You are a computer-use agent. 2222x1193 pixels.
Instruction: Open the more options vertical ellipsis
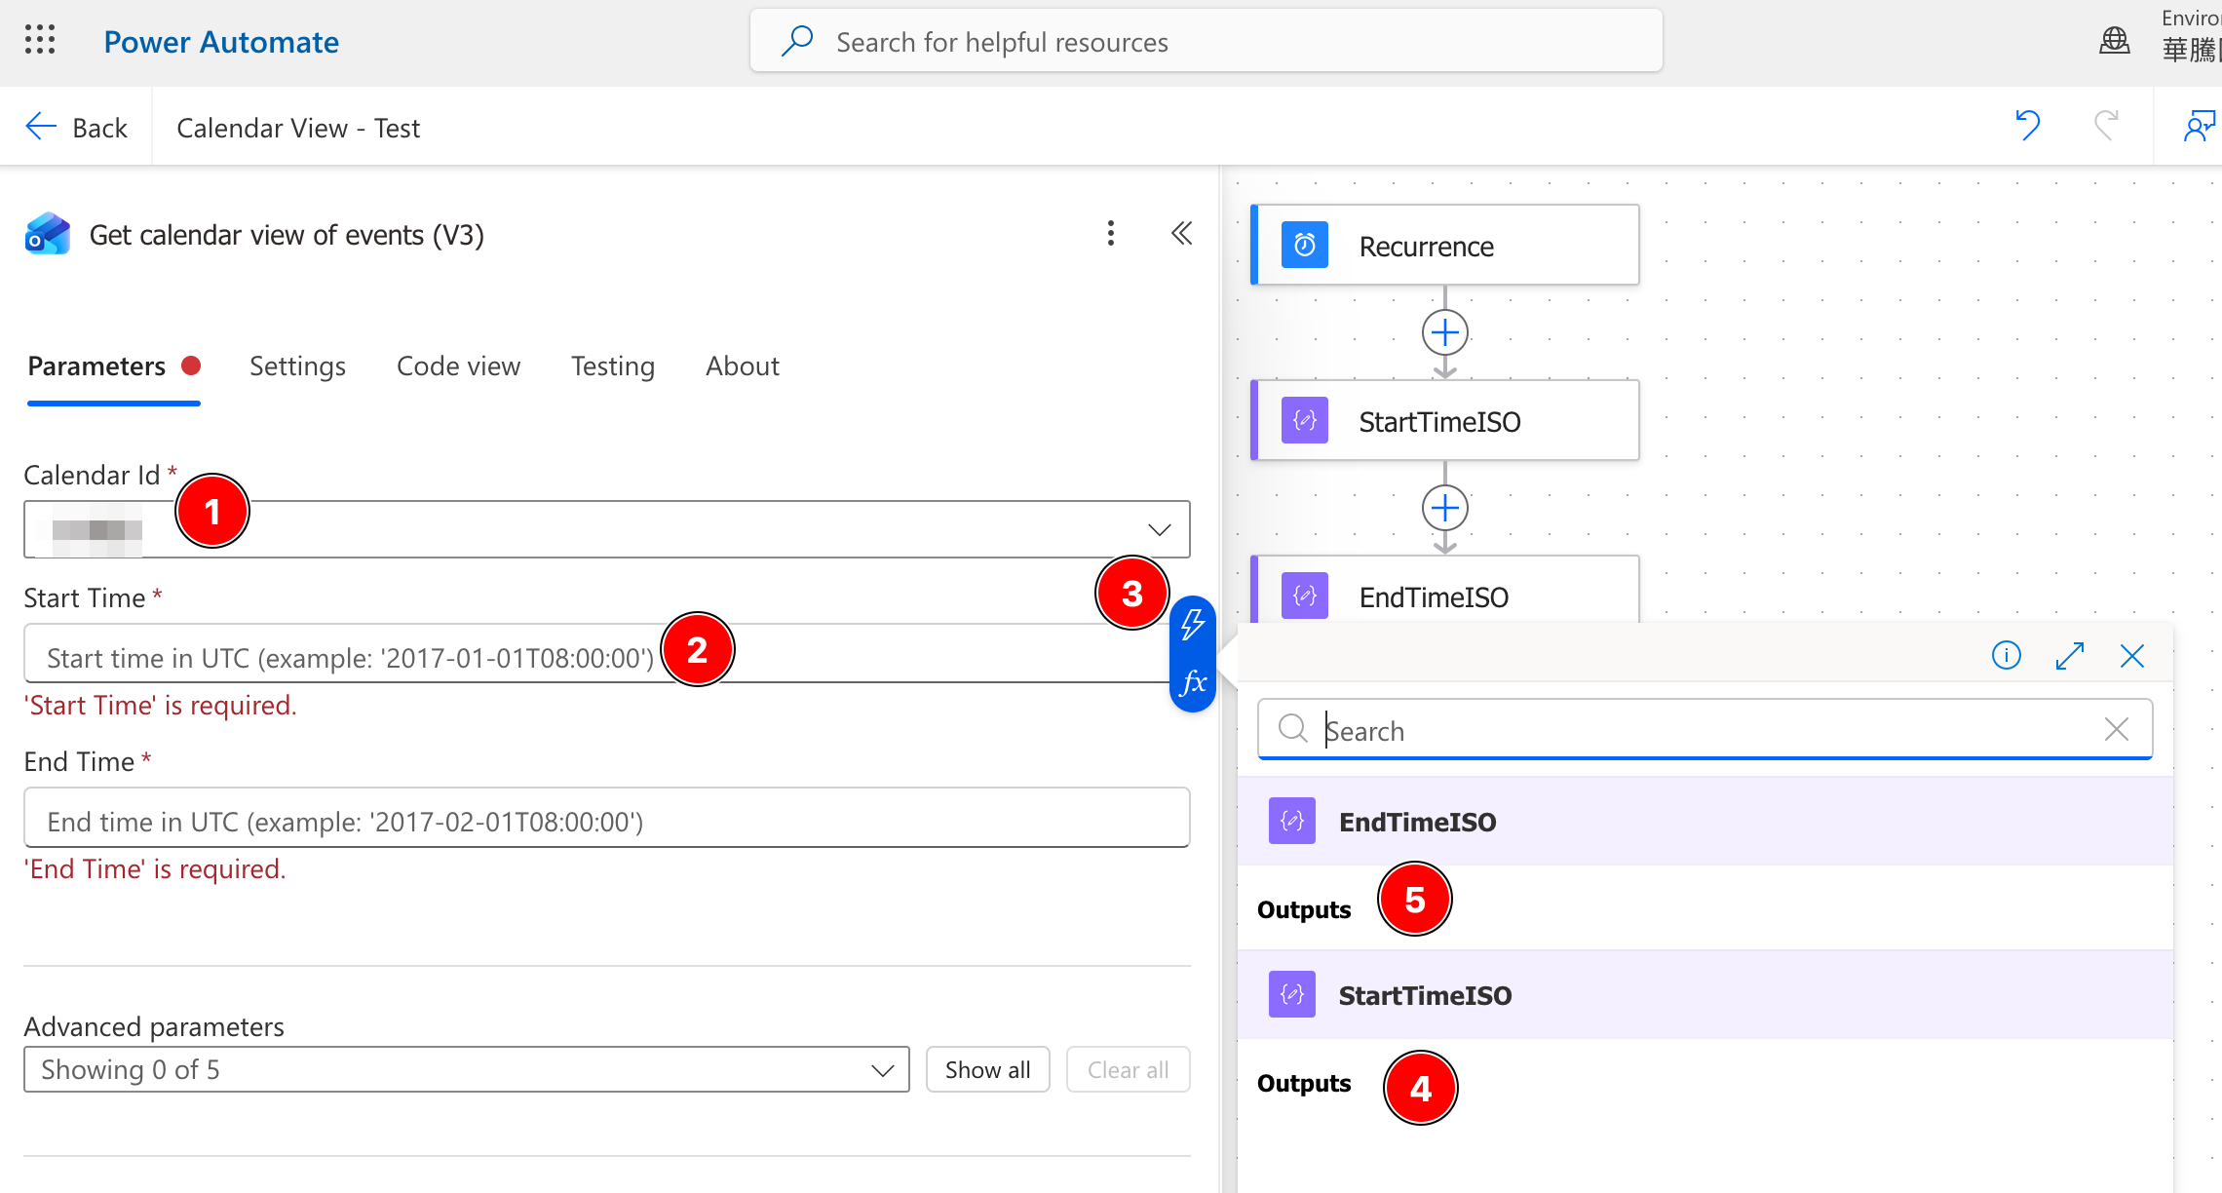[1111, 234]
